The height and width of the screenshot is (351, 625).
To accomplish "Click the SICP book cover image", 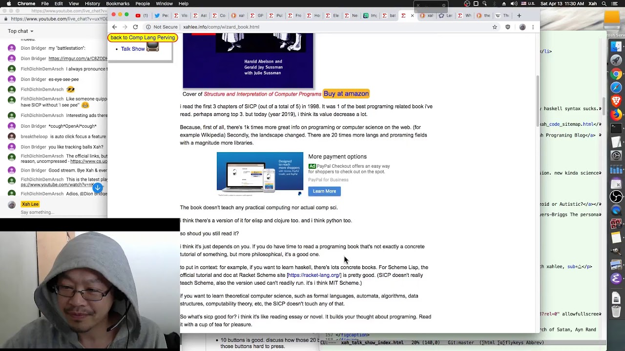I will coord(248,60).
